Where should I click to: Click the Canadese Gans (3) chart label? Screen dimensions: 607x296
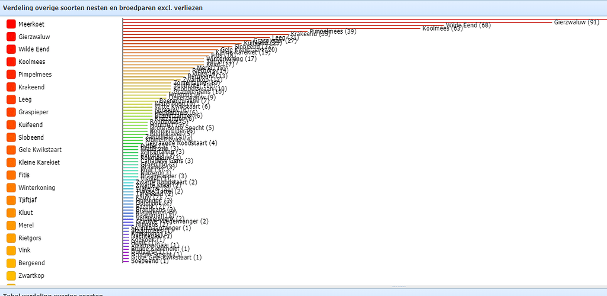[166, 161]
